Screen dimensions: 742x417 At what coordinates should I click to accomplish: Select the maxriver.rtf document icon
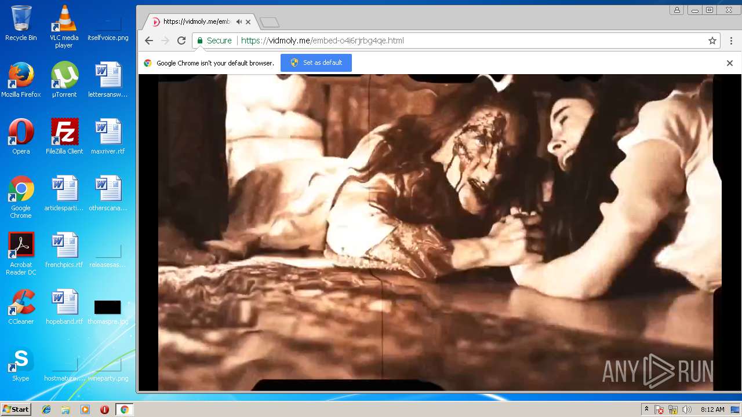point(108,137)
